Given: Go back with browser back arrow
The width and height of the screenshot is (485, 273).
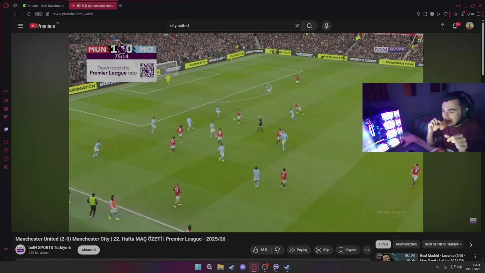Looking at the screenshot, I should (x=15, y=14).
